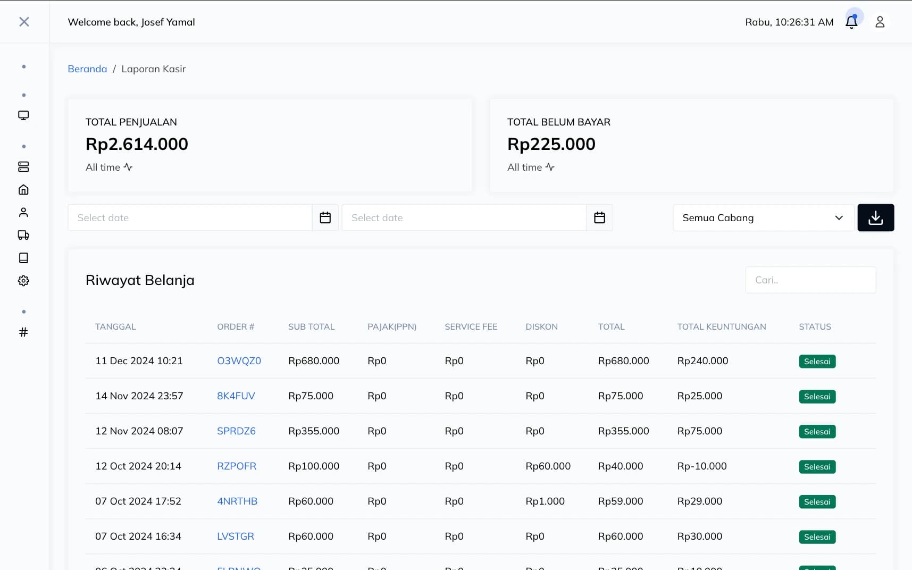Close the sidebar with the X icon
The height and width of the screenshot is (570, 912).
24,22
